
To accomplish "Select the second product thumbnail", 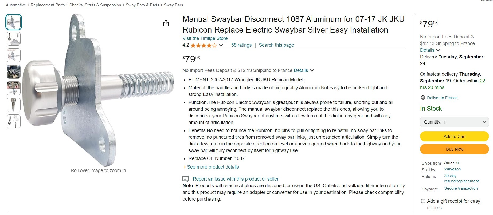I will pyautogui.click(x=14, y=39).
